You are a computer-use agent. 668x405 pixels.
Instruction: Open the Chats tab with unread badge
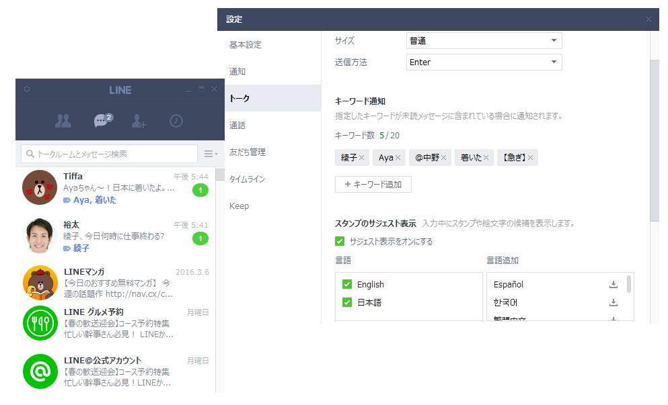(x=103, y=120)
